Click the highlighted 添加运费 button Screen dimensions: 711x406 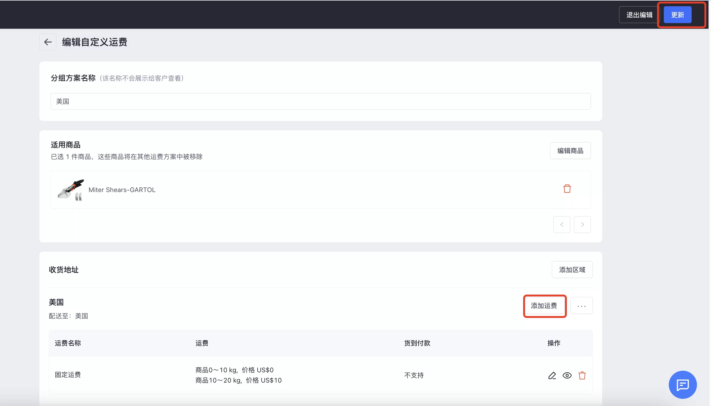tap(544, 306)
